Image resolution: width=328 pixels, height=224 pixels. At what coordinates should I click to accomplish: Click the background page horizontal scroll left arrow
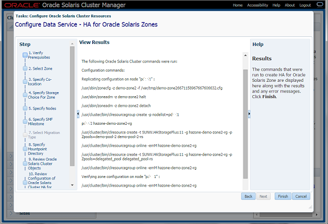256,215
